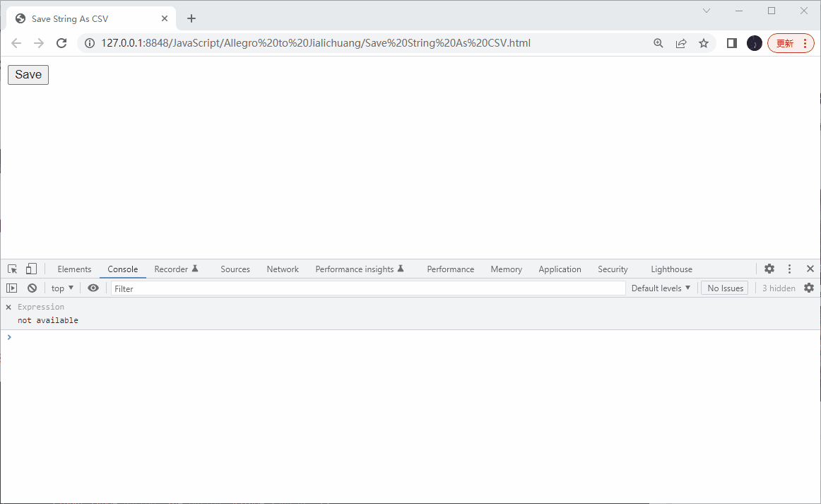Click 3 hidden messages indicator
Screen dimensions: 821x504
(778, 288)
